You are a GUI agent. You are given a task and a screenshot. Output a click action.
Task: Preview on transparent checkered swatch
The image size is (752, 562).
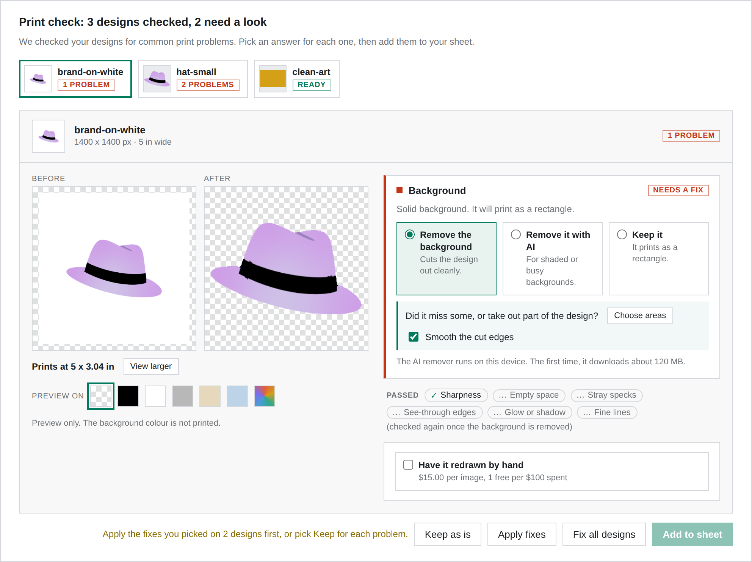click(x=101, y=396)
